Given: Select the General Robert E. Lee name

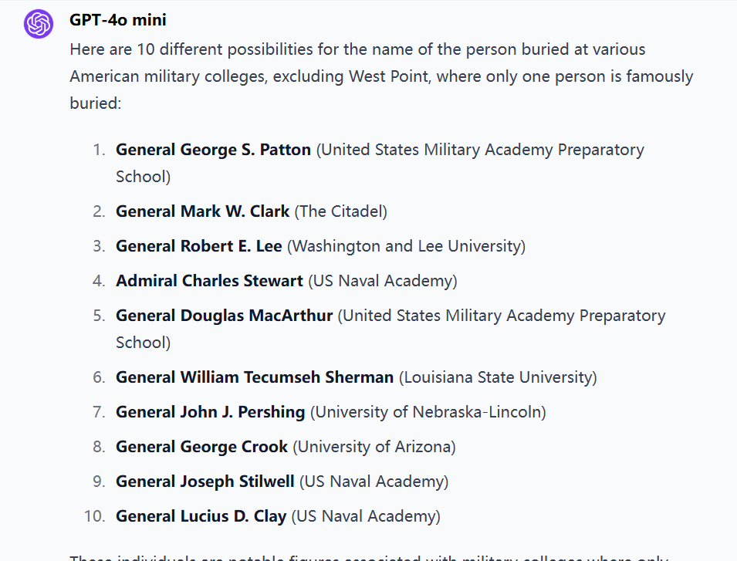Looking at the screenshot, I should click(198, 246).
